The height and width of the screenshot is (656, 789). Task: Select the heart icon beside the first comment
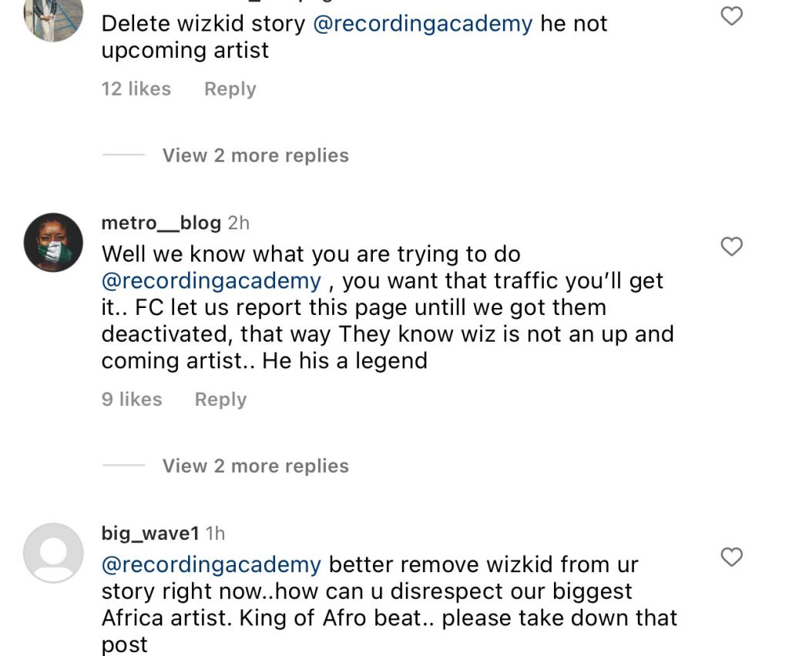pos(730,17)
